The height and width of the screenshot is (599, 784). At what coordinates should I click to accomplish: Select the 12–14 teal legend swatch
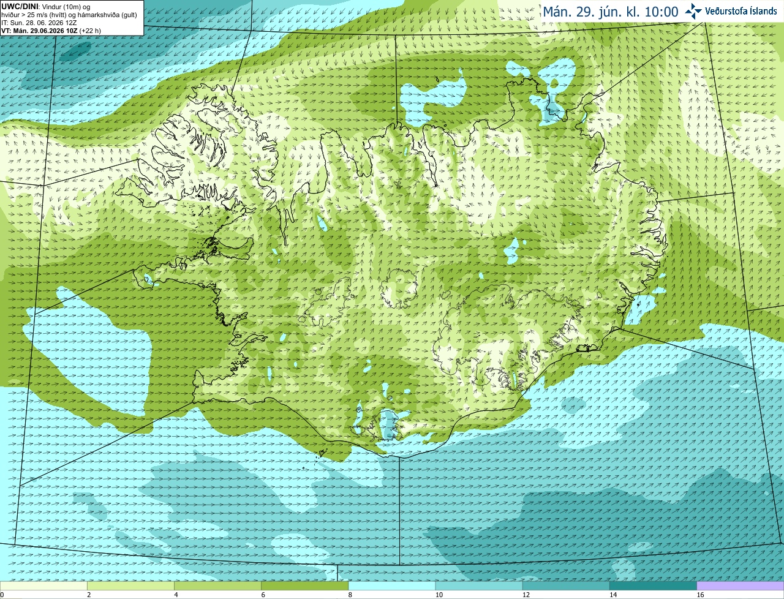point(566,586)
